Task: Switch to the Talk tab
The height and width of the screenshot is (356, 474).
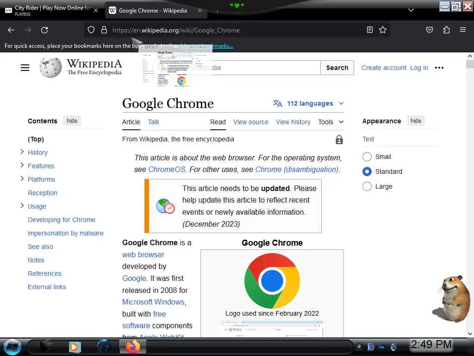Action: (x=153, y=122)
